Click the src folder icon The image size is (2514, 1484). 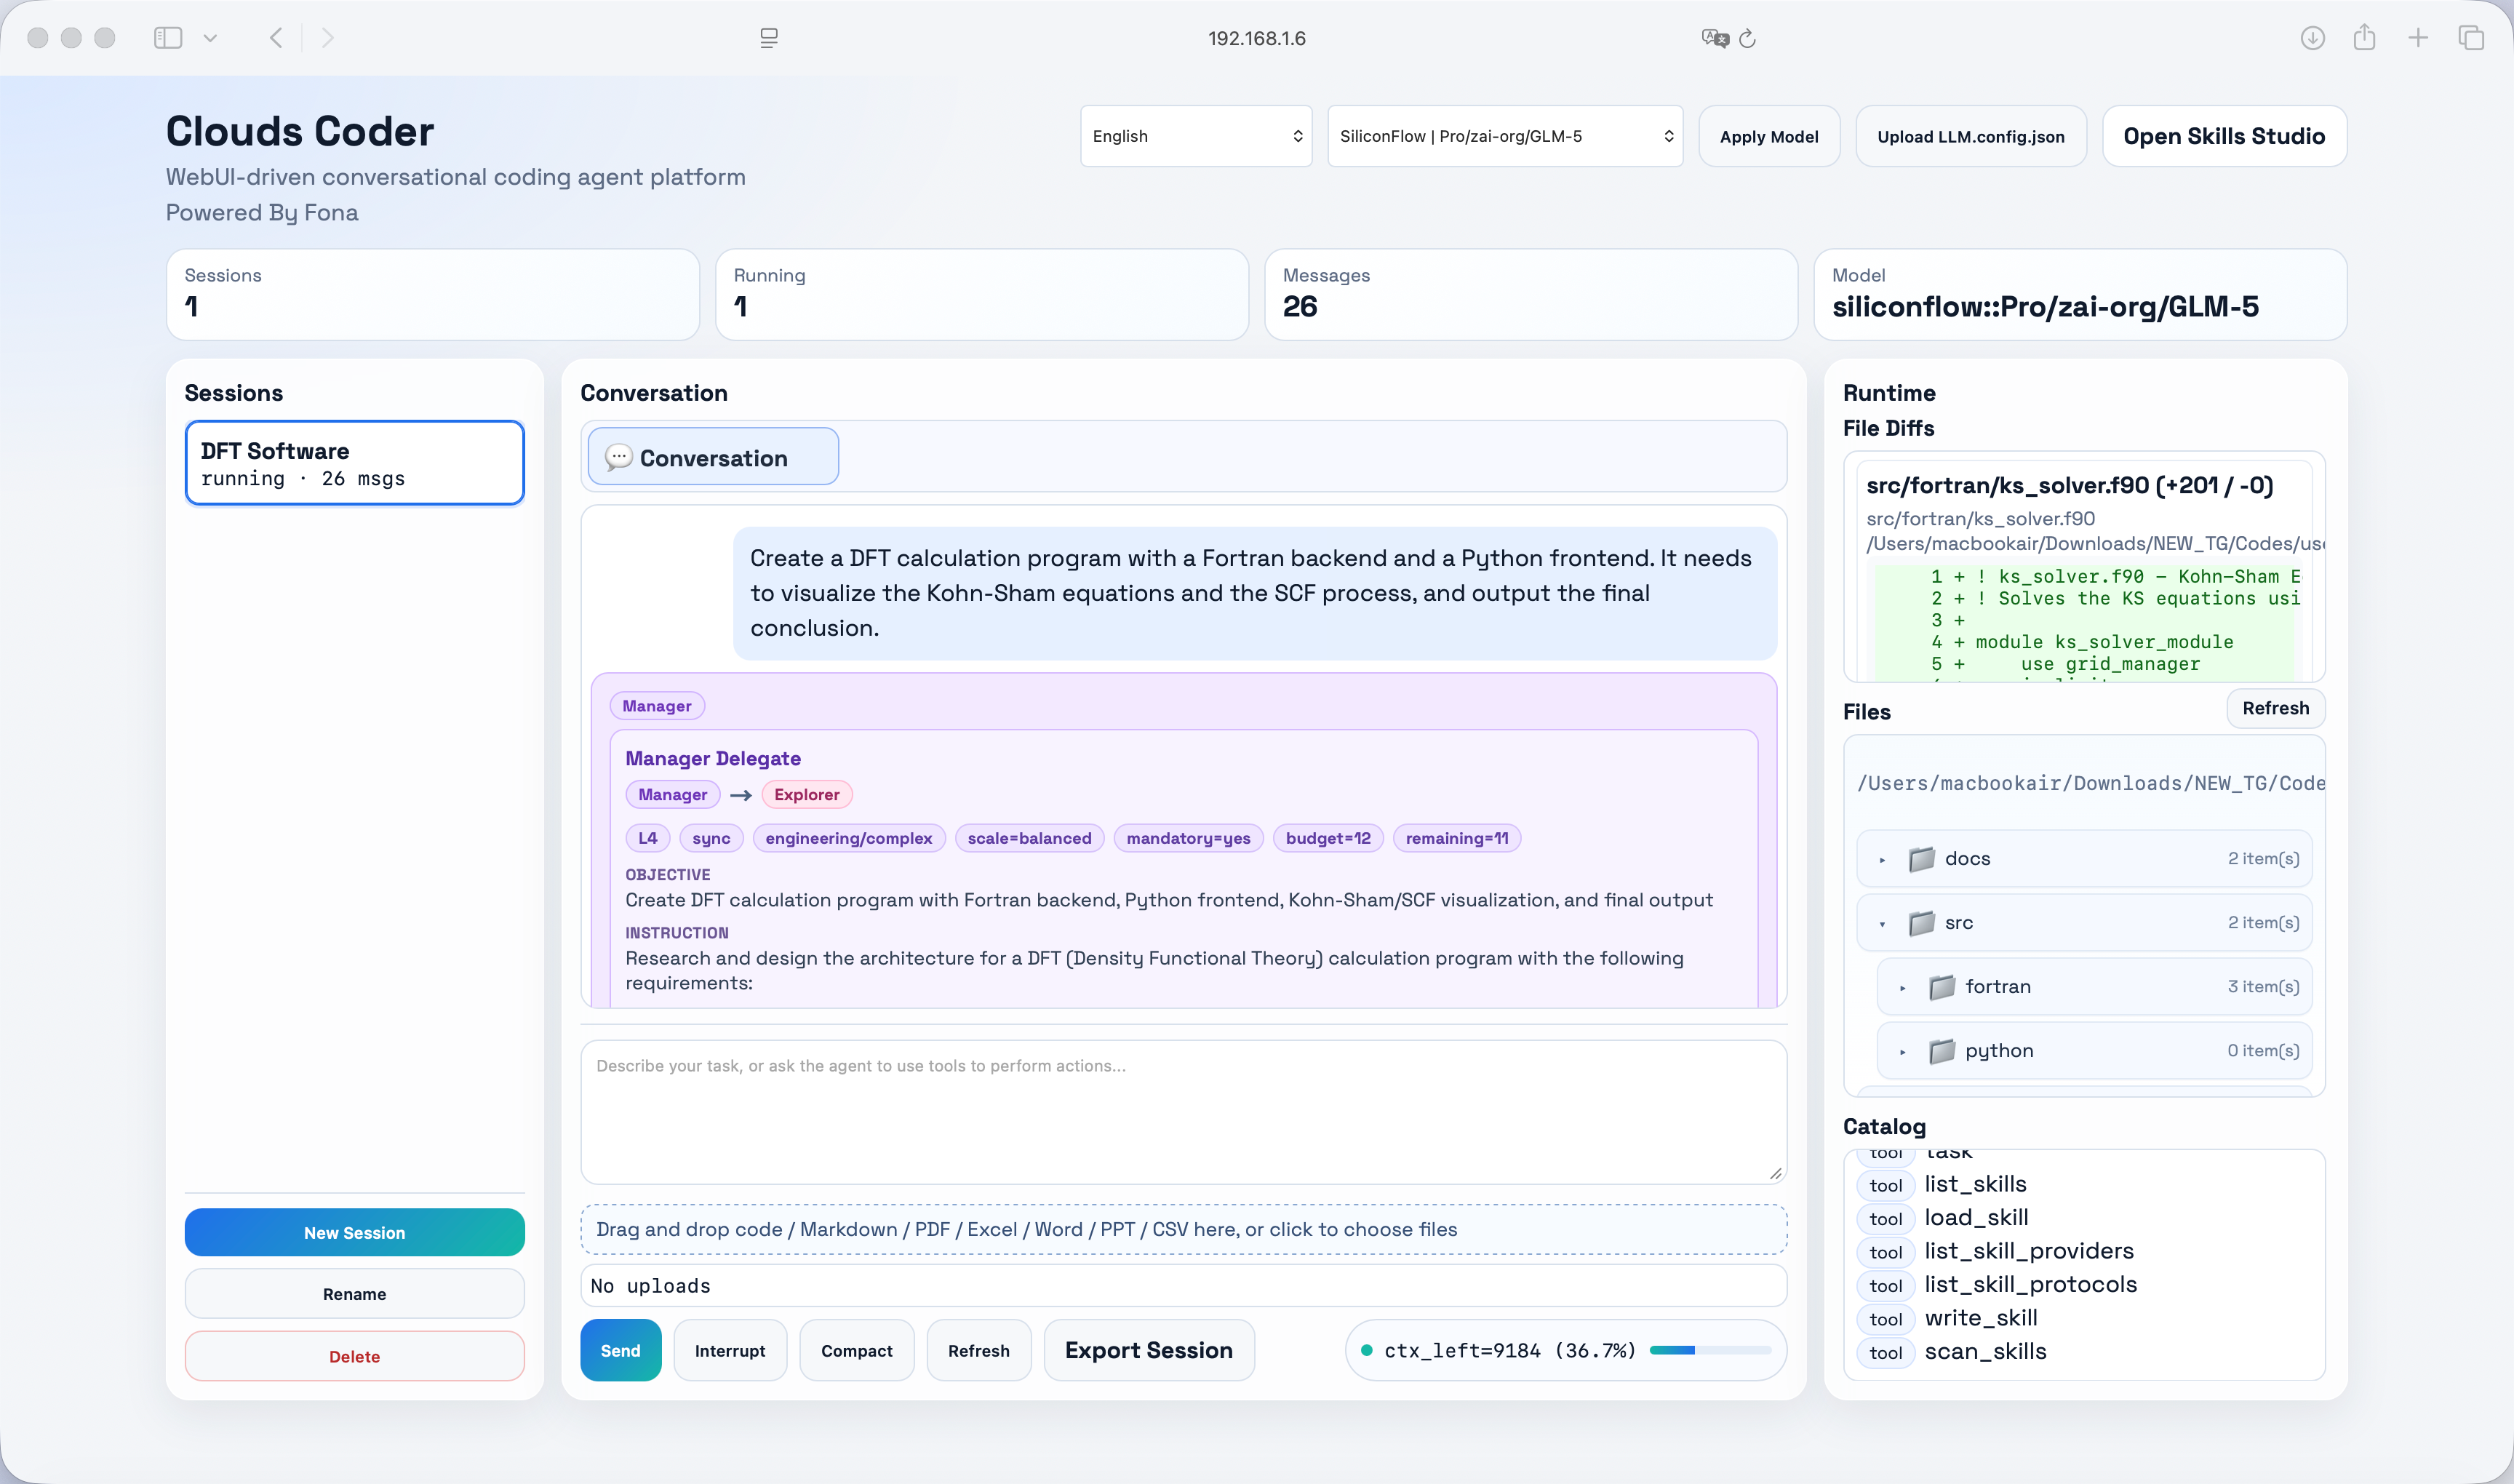pos(1921,923)
